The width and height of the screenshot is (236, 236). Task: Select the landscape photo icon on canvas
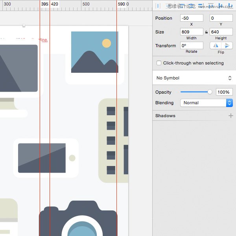[95, 52]
